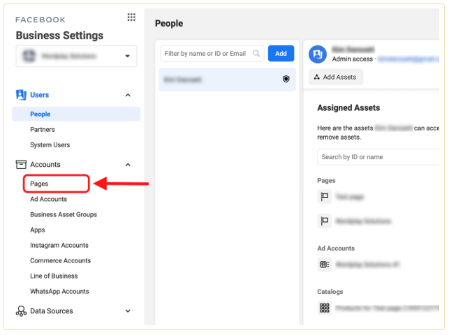Click the blurred ad account name
Viewport: 449px width, 335px height.
(368, 265)
